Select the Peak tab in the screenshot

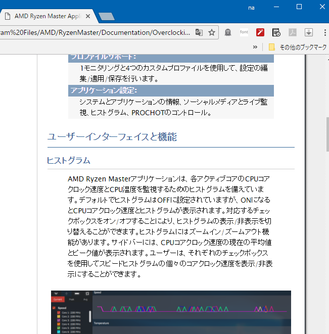[71, 299]
